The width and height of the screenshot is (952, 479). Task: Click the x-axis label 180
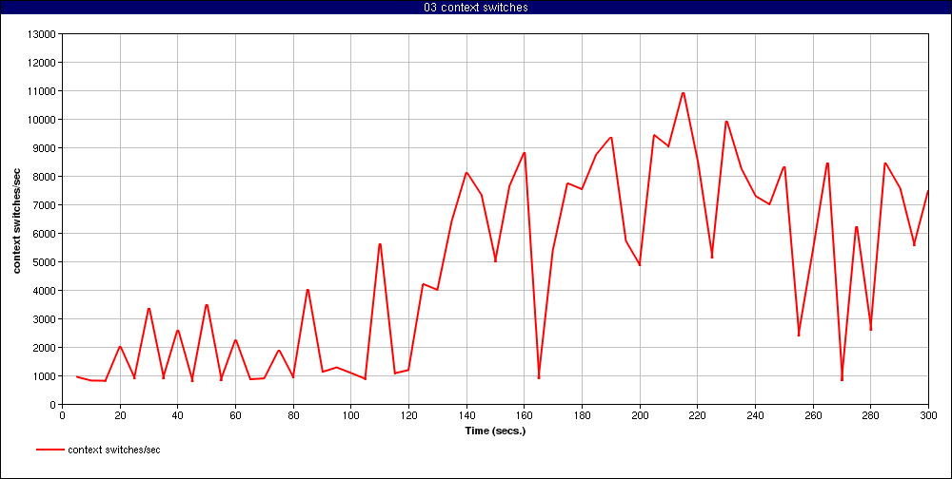pos(583,416)
